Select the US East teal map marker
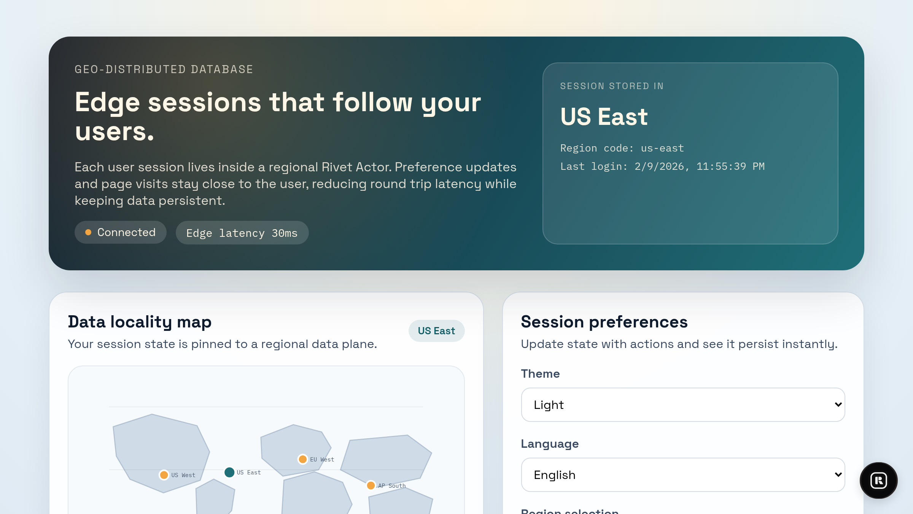The width and height of the screenshot is (913, 514). [229, 472]
